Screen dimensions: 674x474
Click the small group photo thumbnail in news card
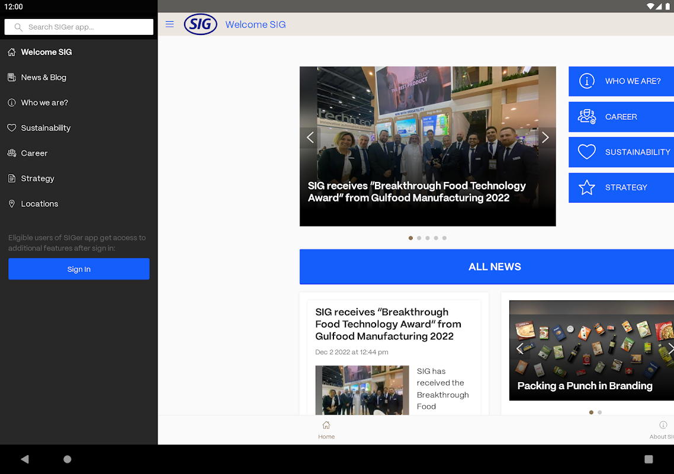(362, 390)
